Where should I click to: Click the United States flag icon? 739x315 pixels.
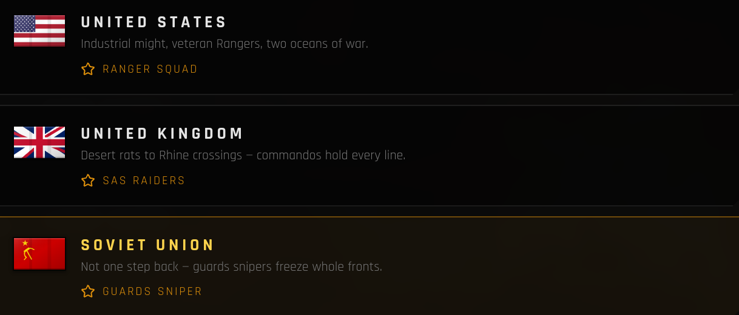[39, 31]
